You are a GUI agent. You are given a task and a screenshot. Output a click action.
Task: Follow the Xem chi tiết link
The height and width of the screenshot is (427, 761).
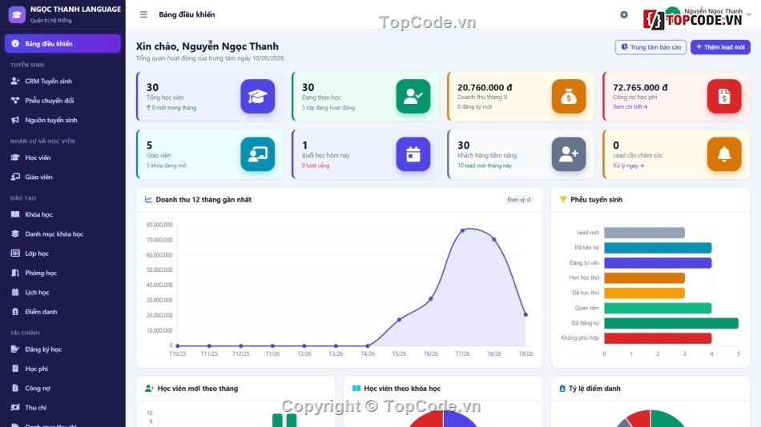(x=630, y=106)
